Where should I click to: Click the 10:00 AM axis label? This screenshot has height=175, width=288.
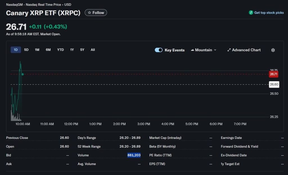coord(23,124)
